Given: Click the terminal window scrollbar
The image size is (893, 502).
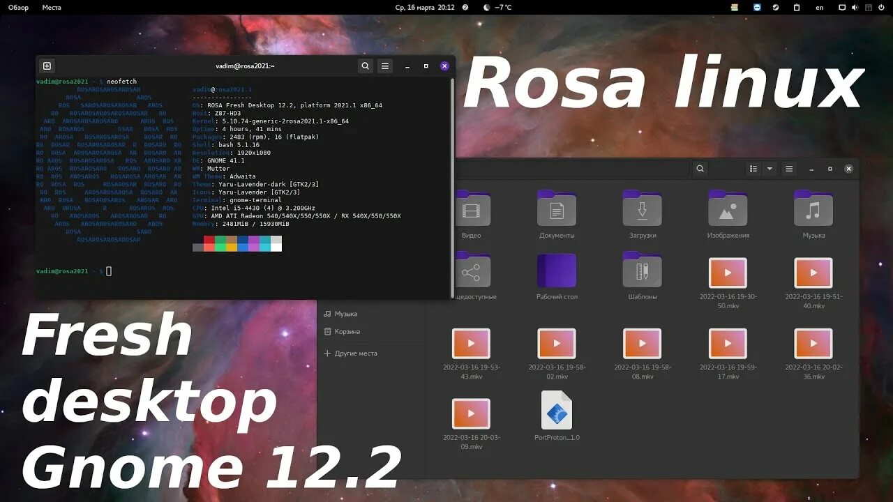Looking at the screenshot, I should coord(451,187).
